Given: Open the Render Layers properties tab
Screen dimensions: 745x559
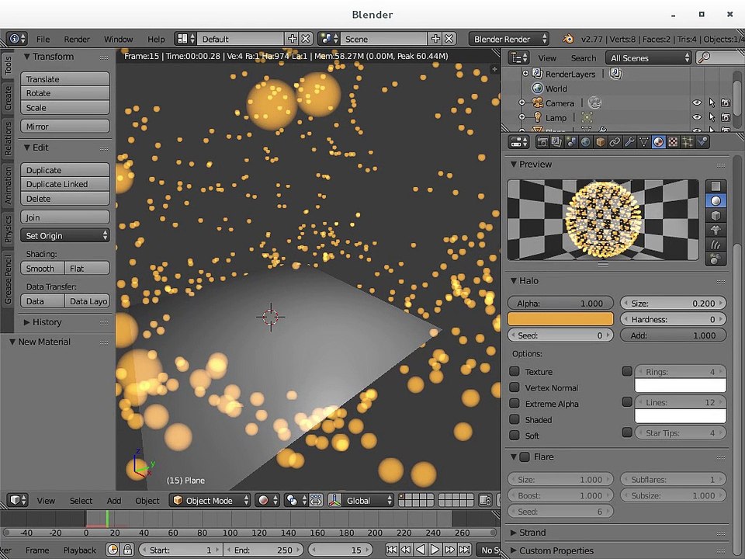Looking at the screenshot, I should tap(557, 141).
